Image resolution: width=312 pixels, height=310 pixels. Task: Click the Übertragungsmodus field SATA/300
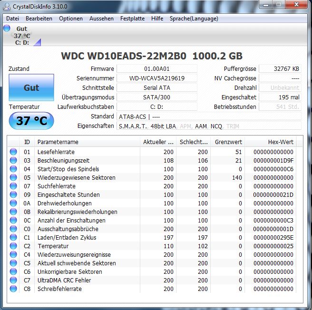[x=157, y=97]
